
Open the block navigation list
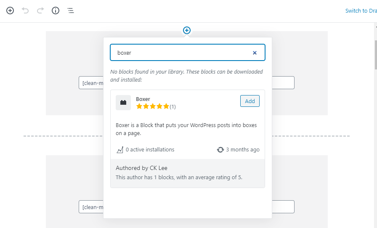click(x=71, y=11)
